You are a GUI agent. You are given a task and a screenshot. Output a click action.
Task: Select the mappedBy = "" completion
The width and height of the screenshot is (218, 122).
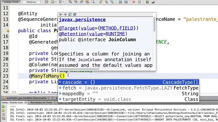(x=129, y=94)
